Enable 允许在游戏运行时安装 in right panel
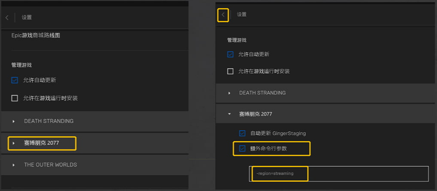Image resolution: width=437 pixels, height=191 pixels. (230, 71)
